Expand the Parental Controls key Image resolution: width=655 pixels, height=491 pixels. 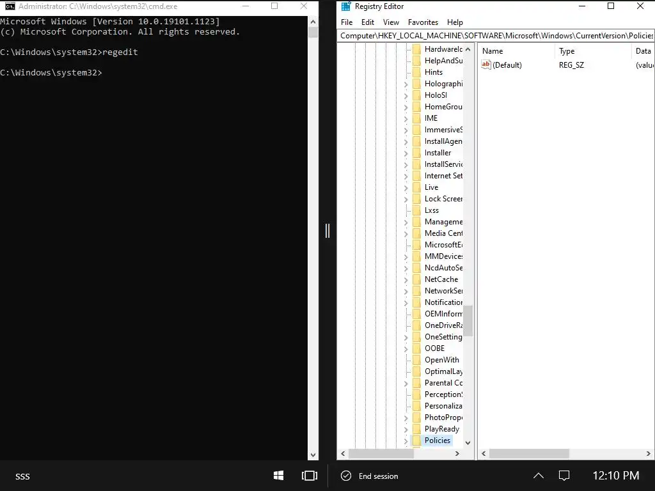tap(406, 384)
